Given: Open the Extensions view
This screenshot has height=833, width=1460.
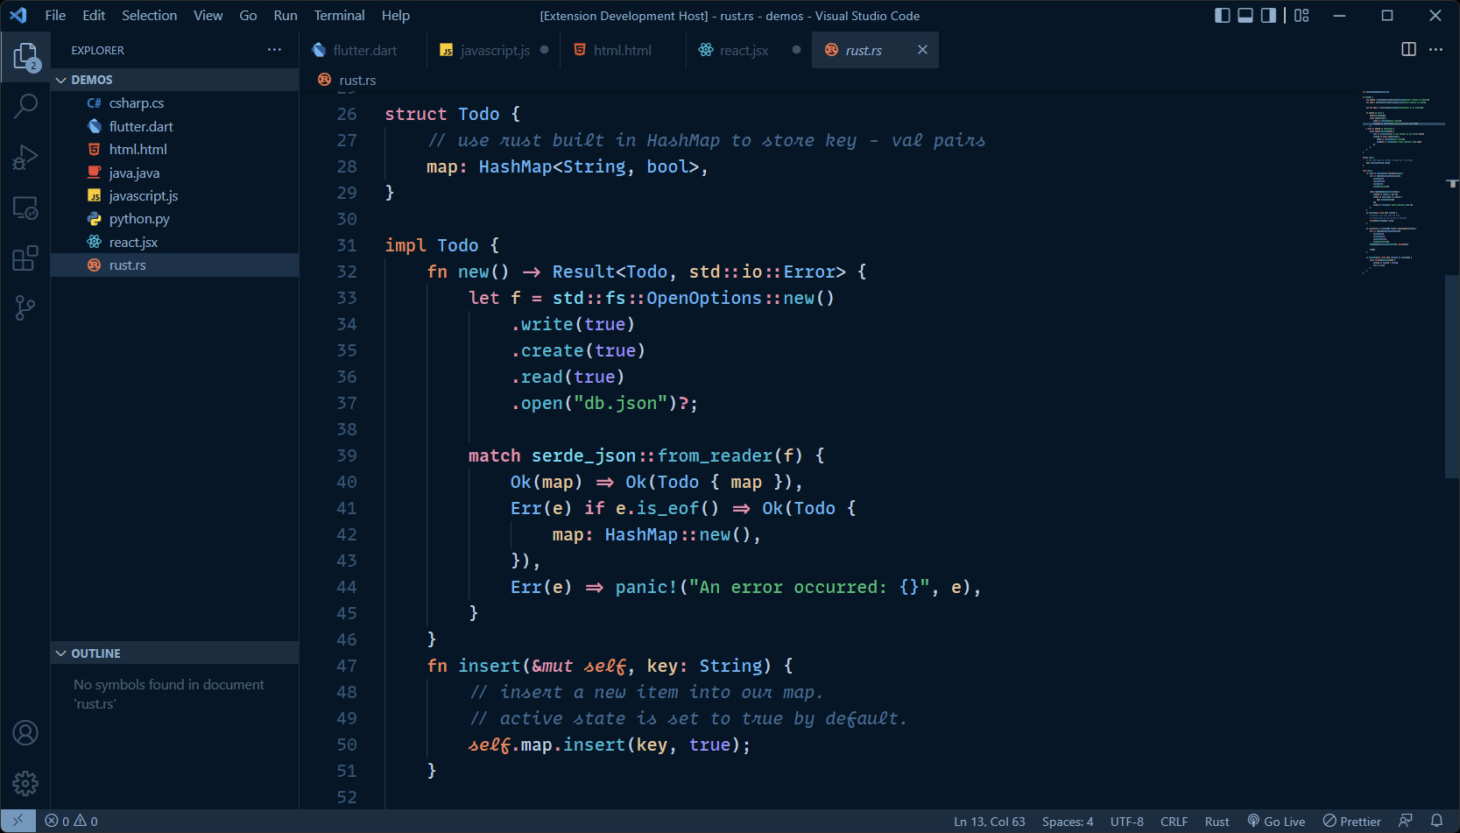Looking at the screenshot, I should point(25,258).
